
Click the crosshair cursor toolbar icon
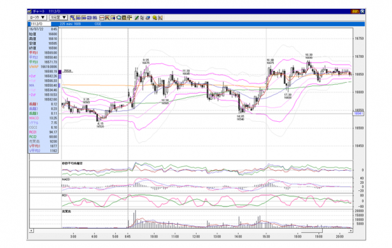129,18
